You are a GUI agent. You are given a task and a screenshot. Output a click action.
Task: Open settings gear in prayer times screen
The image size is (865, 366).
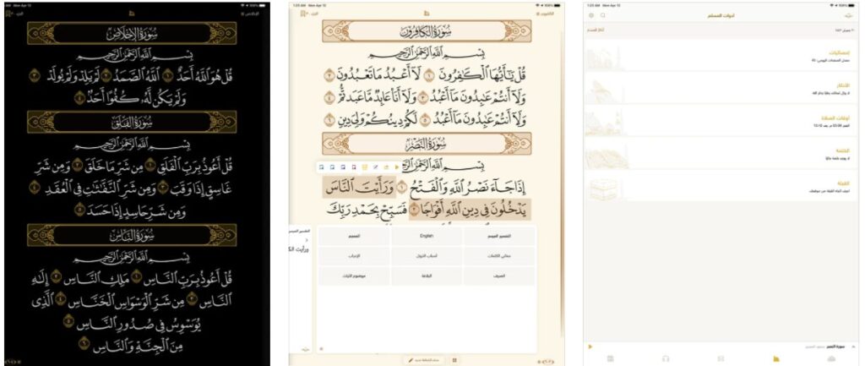590,15
